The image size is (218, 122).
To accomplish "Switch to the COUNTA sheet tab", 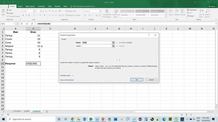I will (17, 111).
